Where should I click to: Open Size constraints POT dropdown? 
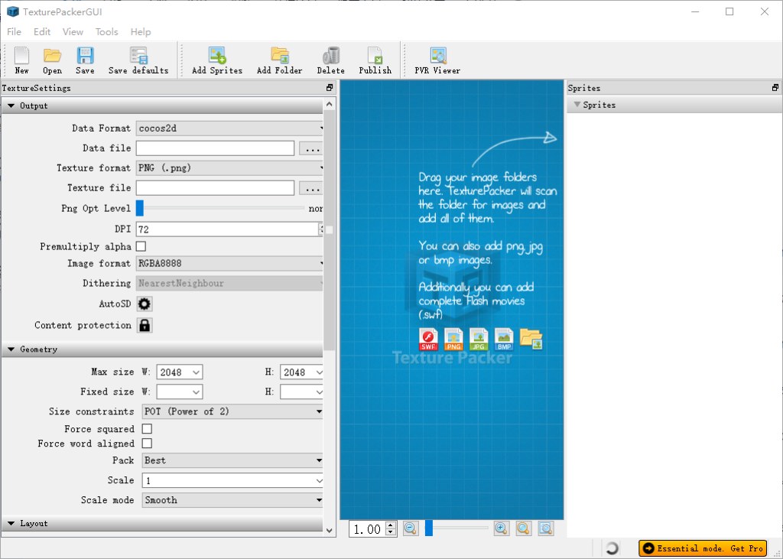232,411
